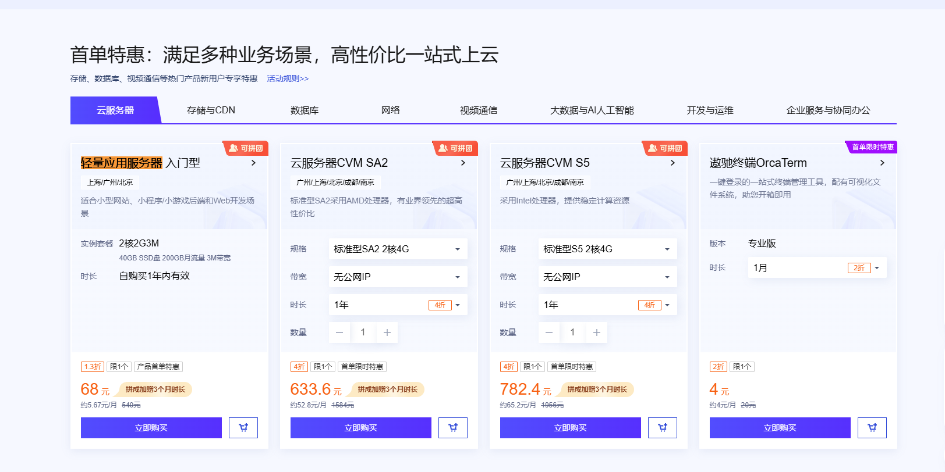This screenshot has width=945, height=472.
Task: Click 立即购买 for 轻量应用服务器 入门型
Action: pos(151,428)
